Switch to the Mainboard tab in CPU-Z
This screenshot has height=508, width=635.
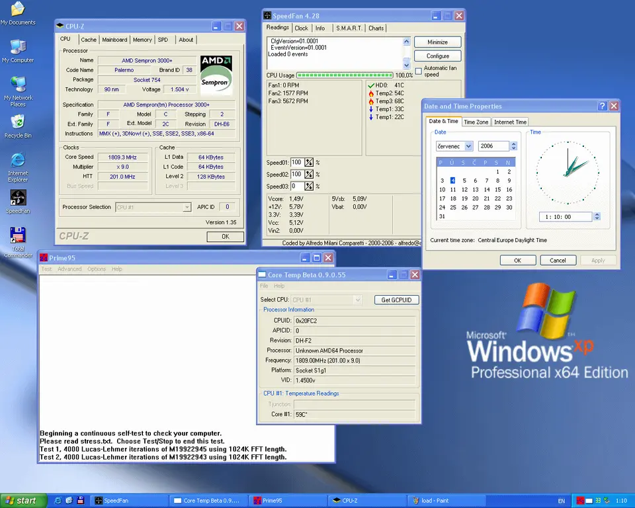coord(114,40)
